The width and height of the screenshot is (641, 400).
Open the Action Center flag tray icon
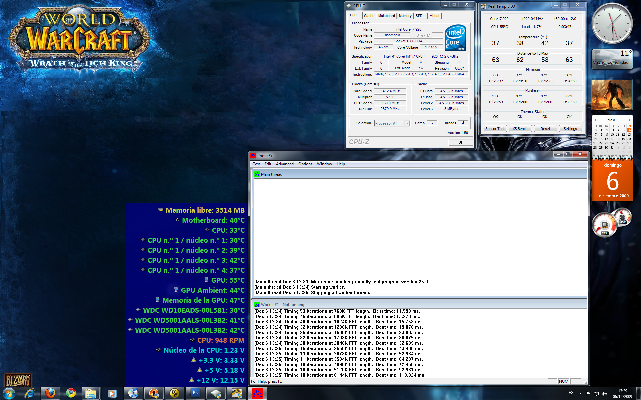pos(588,393)
